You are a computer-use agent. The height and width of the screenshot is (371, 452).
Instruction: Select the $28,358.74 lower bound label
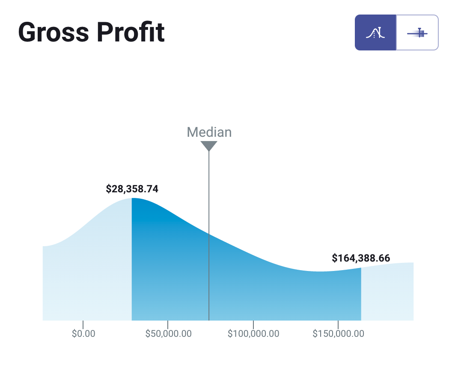[132, 188]
